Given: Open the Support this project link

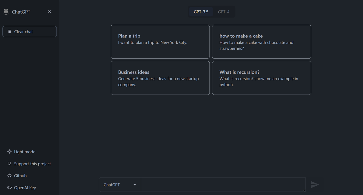Looking at the screenshot, I should [x=32, y=164].
